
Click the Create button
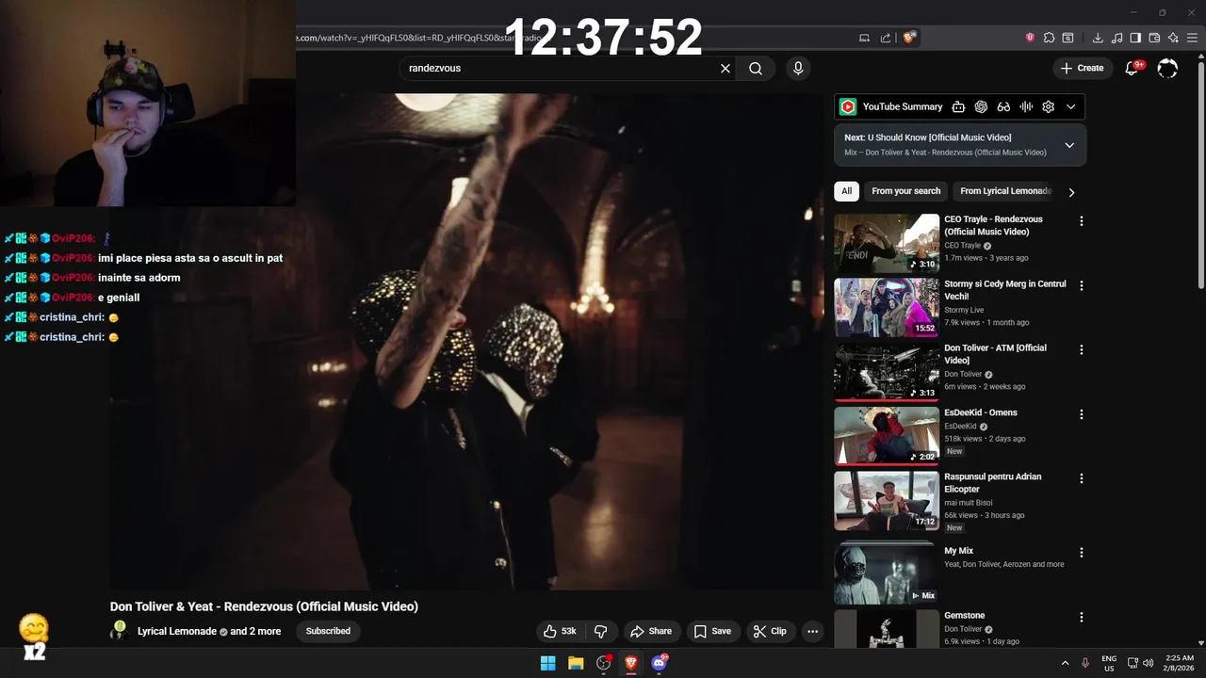[1082, 68]
